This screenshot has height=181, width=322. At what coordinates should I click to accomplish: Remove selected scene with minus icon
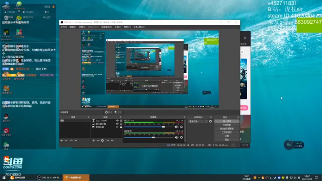(x=66, y=140)
